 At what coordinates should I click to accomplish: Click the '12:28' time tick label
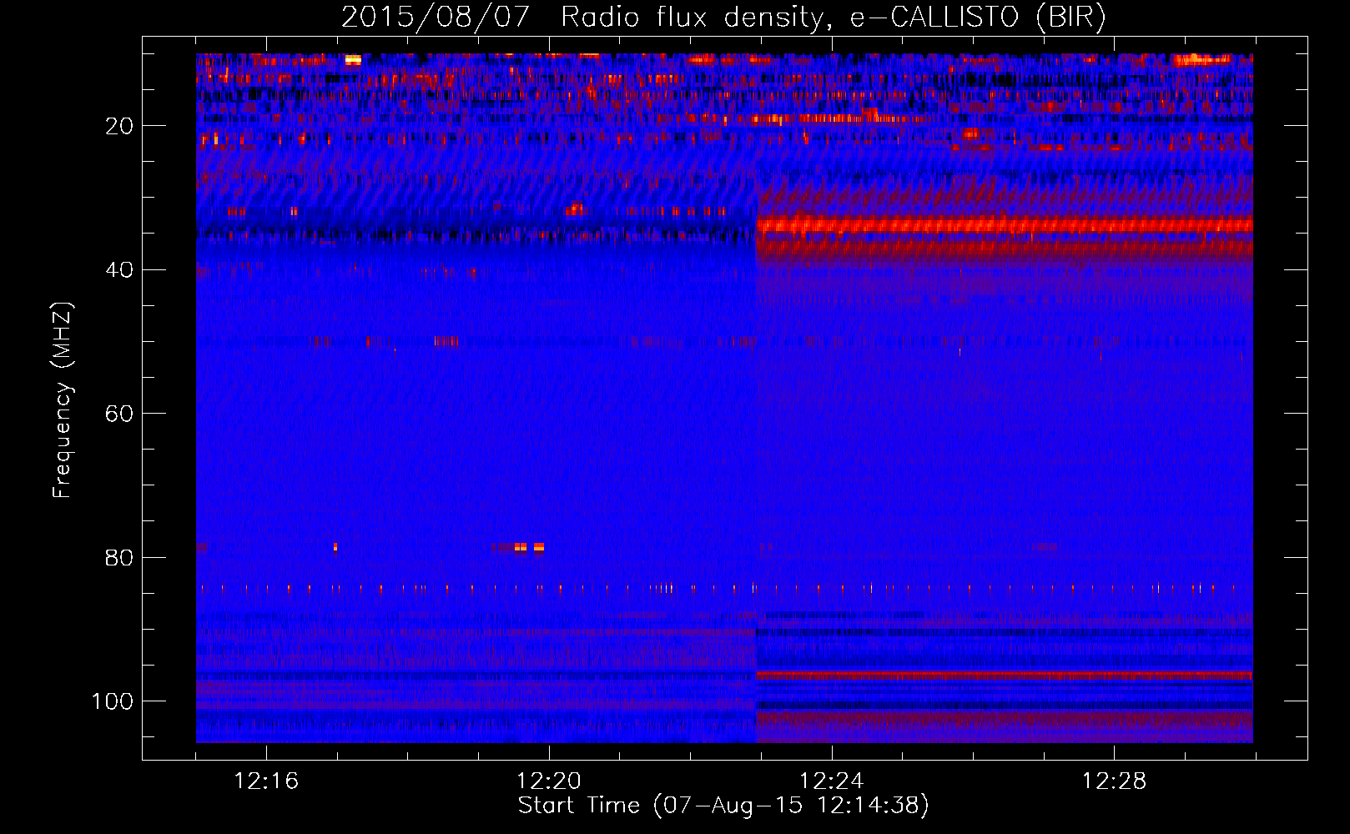(1115, 781)
